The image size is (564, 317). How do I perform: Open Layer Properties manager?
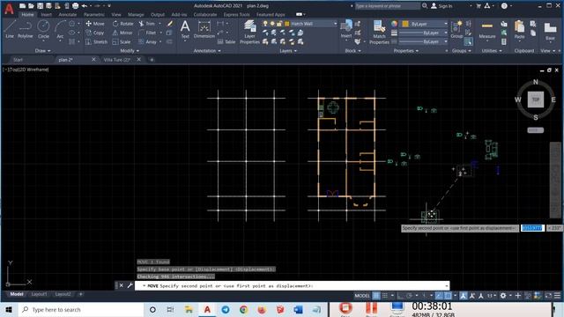249,32
